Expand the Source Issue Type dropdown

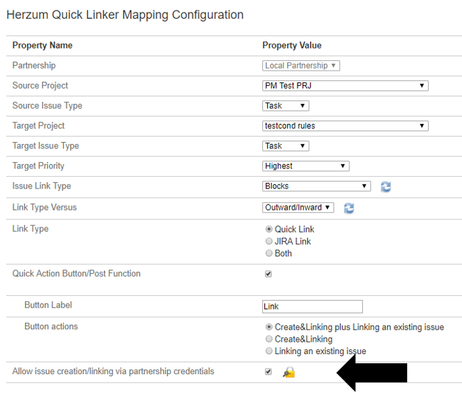pyautogui.click(x=285, y=106)
